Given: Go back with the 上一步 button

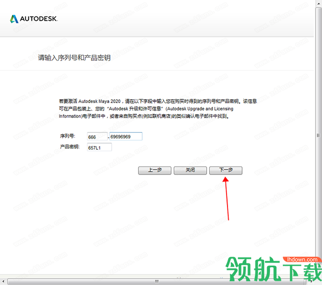Looking at the screenshot, I should point(155,171).
